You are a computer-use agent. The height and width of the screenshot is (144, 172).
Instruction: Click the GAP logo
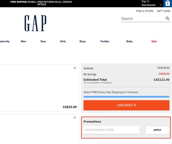[36, 23]
